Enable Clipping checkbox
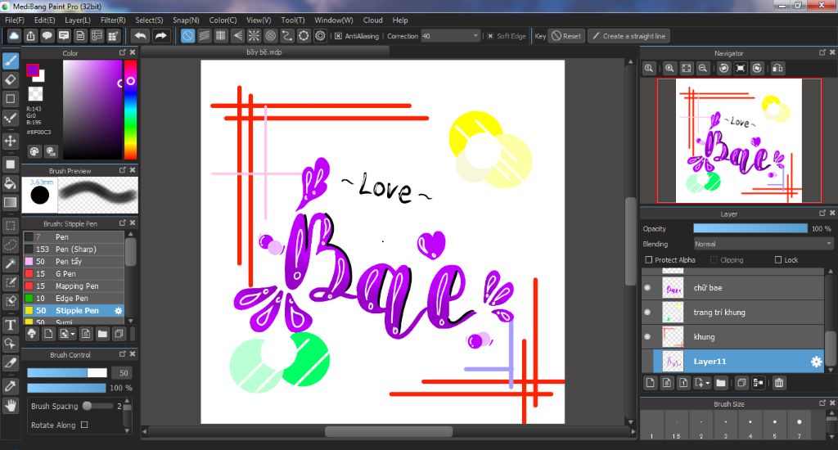 (714, 259)
